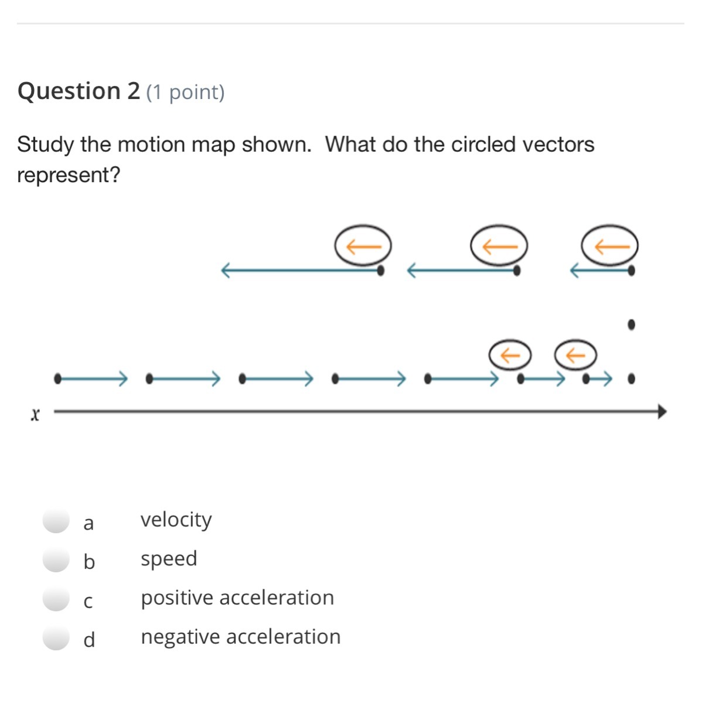The height and width of the screenshot is (703, 702).
Task: Click the black arrowhead ending the x-axis
Action: [662, 411]
